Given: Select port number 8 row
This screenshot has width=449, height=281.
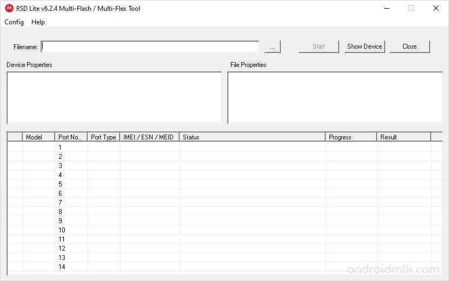Looking at the screenshot, I should tap(225, 211).
